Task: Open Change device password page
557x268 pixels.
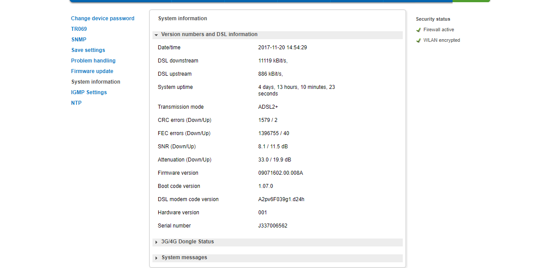Action: point(103,18)
